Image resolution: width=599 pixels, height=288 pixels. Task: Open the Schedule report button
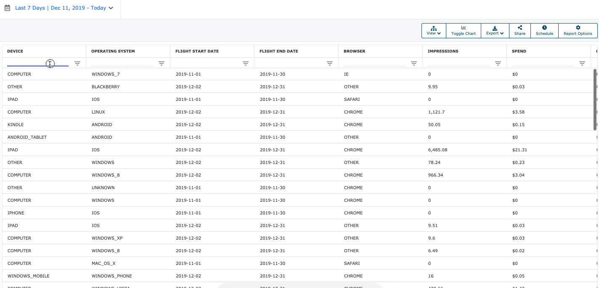coord(544,31)
